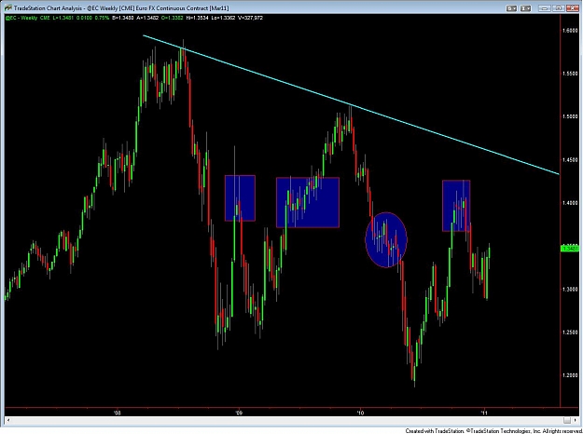The image size is (583, 434).
Task: Minimize the Chart Analysis window
Action: 545,8
